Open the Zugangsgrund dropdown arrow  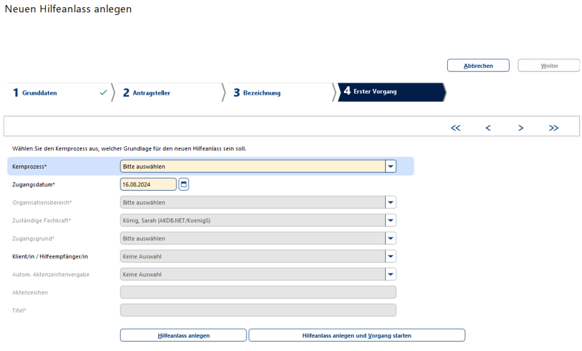(390, 239)
